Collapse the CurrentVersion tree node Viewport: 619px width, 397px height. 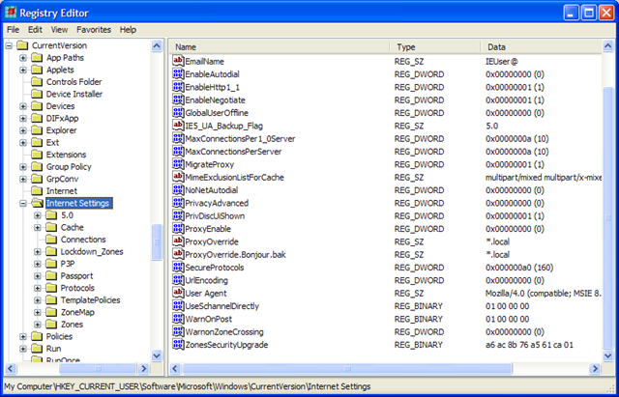9,45
